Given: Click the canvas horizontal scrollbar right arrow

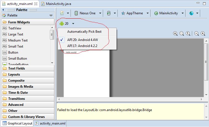Looking at the screenshot, I should (x=202, y=99).
